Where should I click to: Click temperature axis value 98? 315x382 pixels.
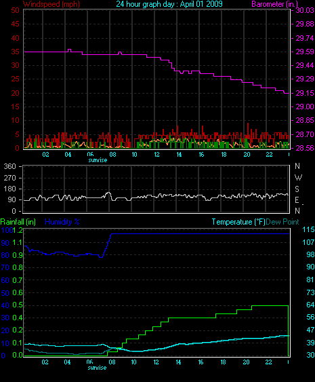[310, 254]
